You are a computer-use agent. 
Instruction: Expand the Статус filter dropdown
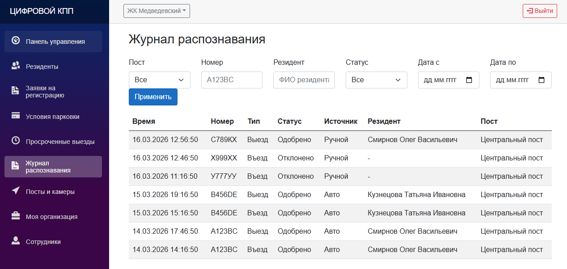(x=376, y=80)
